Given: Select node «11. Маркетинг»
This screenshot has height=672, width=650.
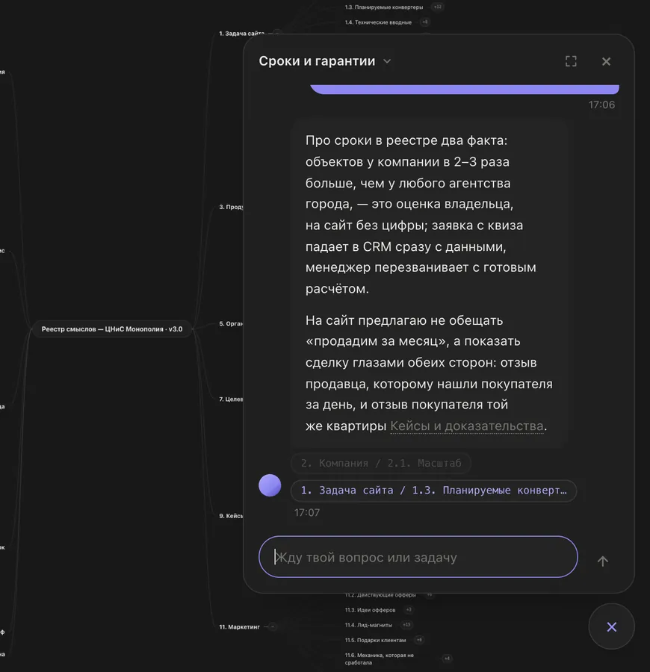Looking at the screenshot, I should click(239, 627).
